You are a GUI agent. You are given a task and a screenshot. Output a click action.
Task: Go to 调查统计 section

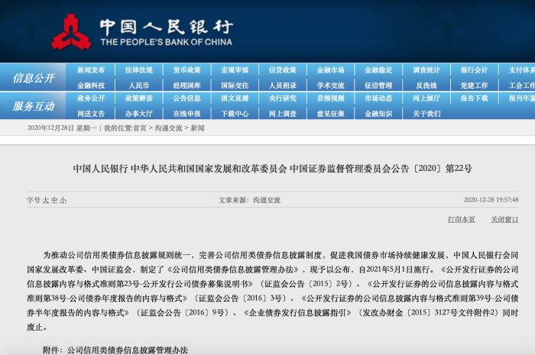(426, 70)
